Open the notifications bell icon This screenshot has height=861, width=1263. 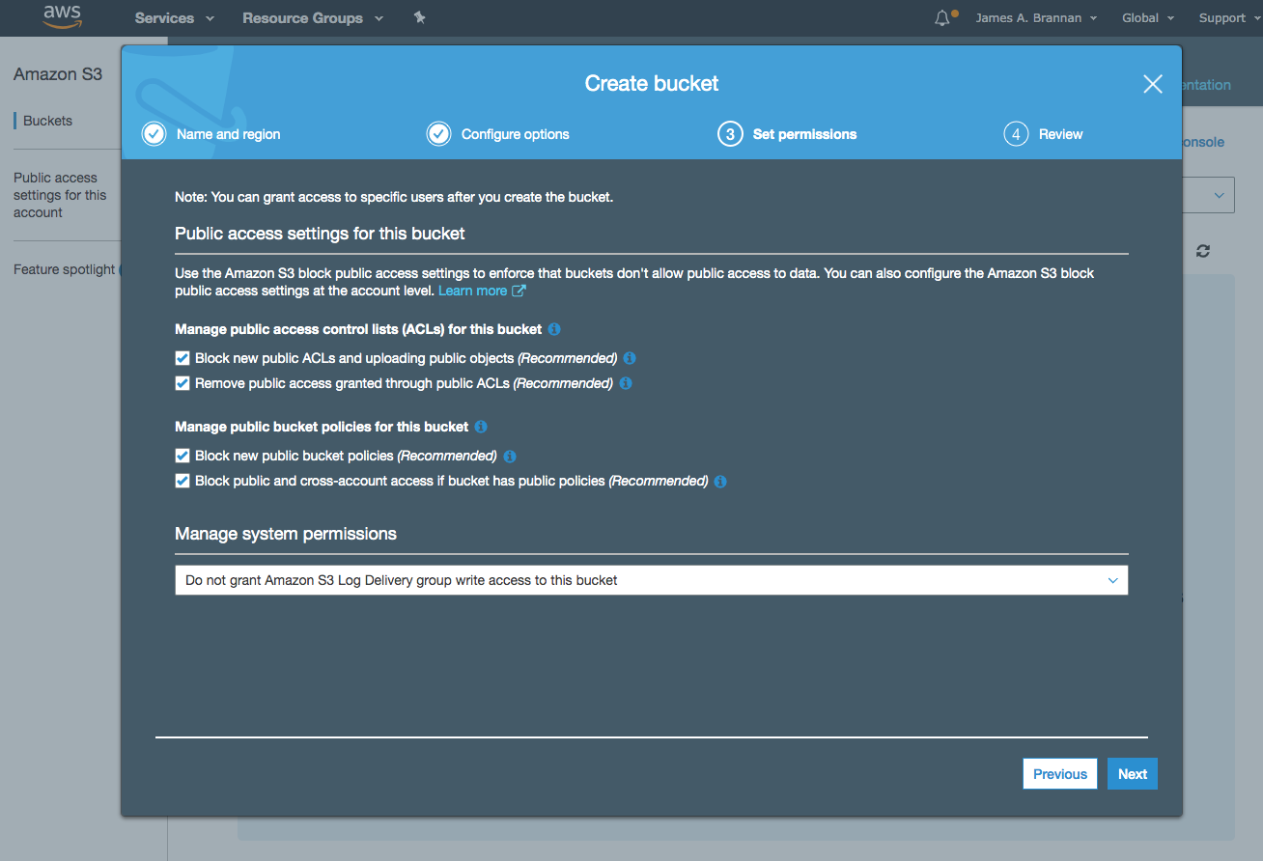point(942,18)
